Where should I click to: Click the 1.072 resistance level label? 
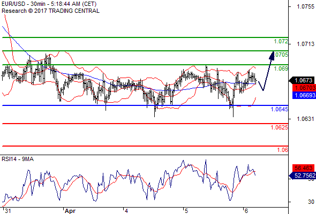[x=281, y=42]
